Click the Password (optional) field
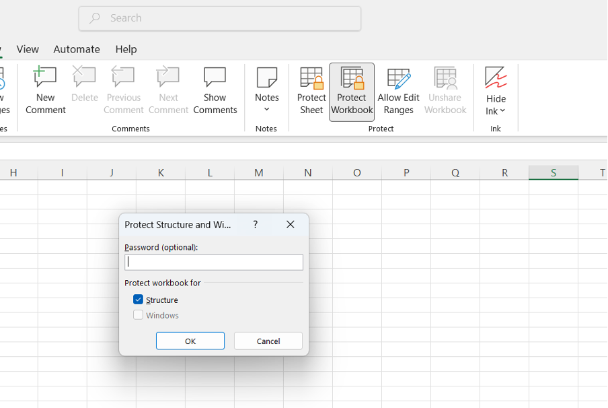608x408 pixels. (214, 262)
